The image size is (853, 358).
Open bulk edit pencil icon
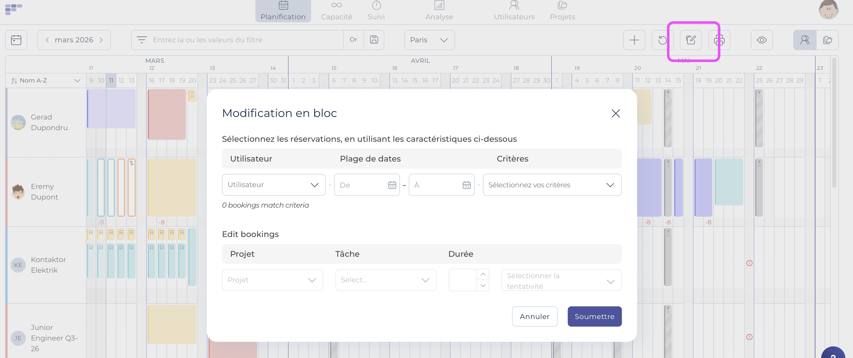click(691, 40)
